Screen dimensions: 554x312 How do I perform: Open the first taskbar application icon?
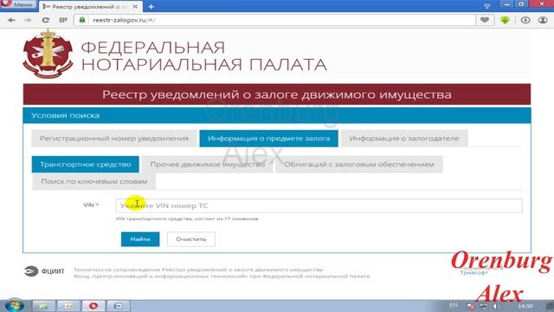[x=44, y=306]
